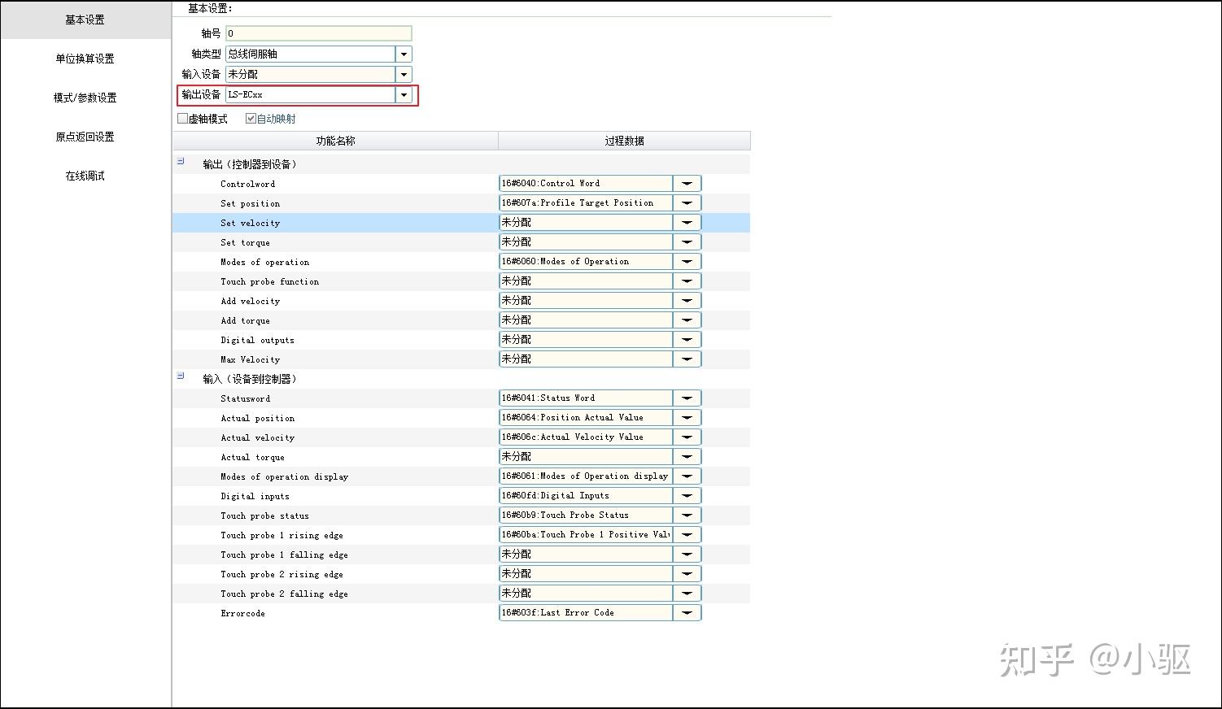Open Errorcode dropdown arrow
1222x709 pixels.
click(x=687, y=613)
